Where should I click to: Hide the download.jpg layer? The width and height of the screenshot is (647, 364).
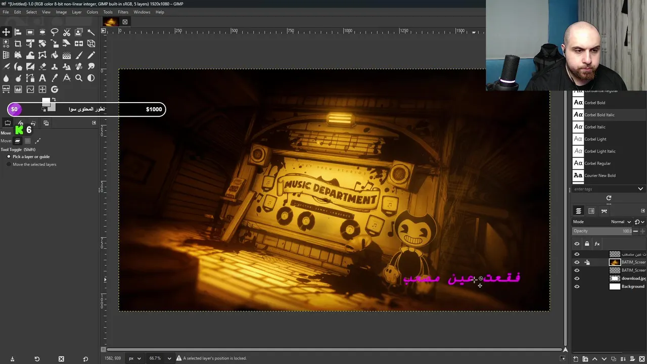pyautogui.click(x=577, y=279)
